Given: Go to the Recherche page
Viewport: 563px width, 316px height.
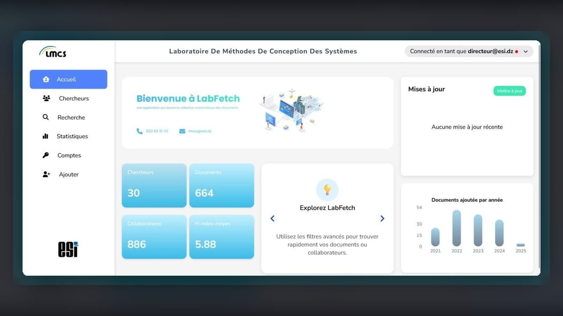Looking at the screenshot, I should coord(68,118).
